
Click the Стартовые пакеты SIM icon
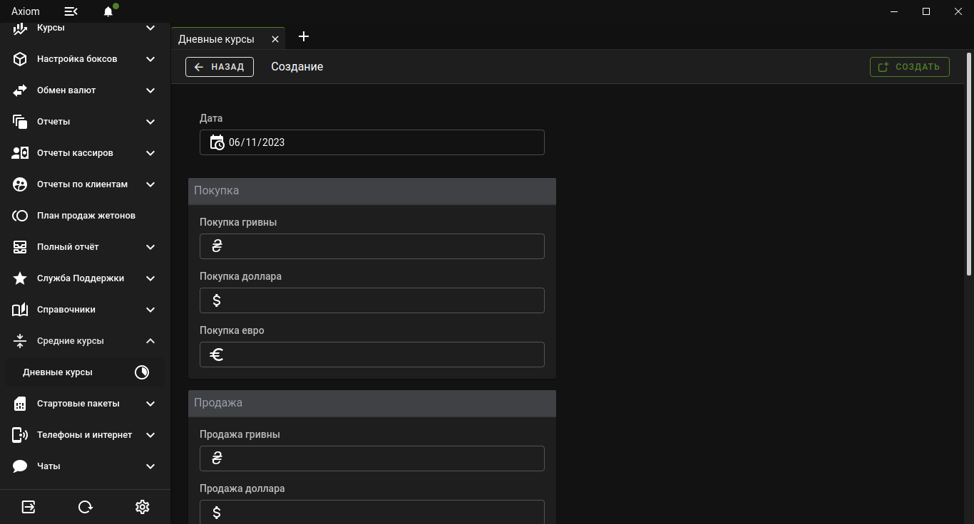[x=20, y=404]
